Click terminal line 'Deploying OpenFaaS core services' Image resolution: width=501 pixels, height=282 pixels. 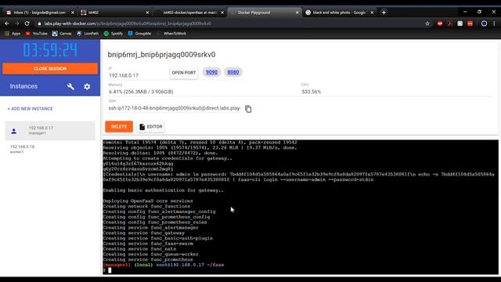(148, 201)
